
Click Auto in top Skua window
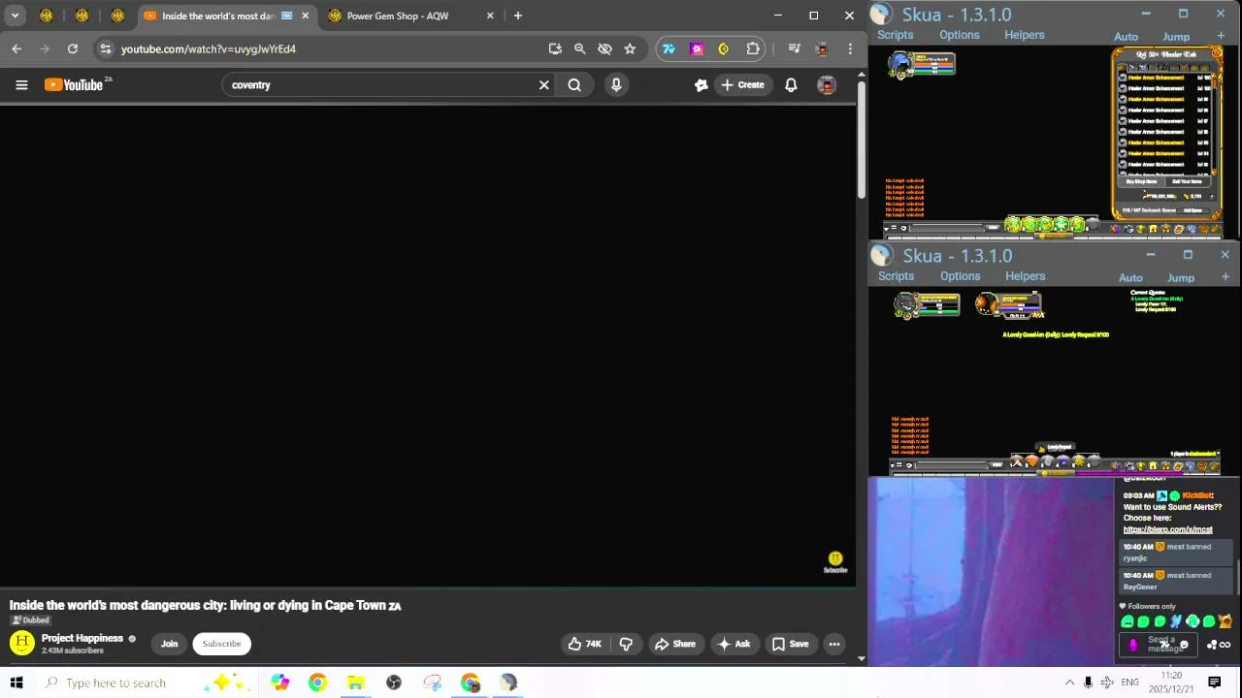click(x=1126, y=37)
